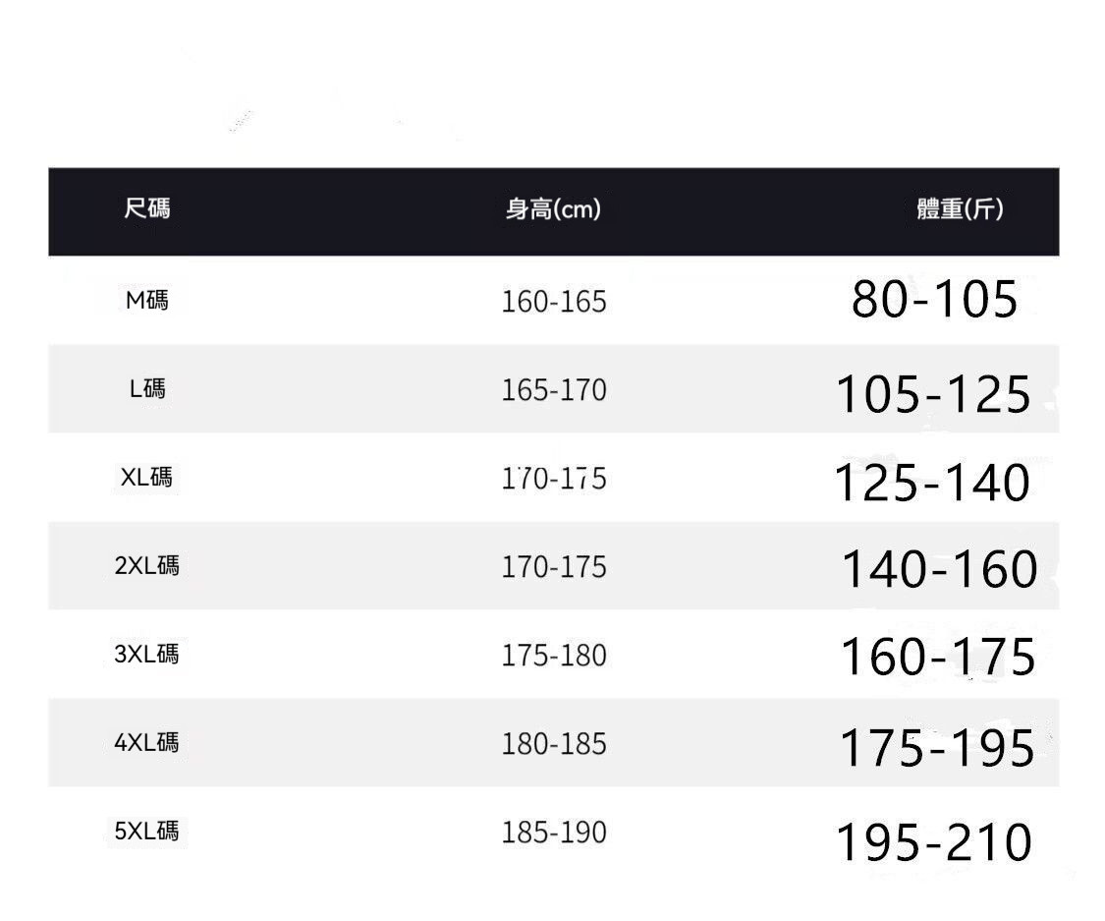
Task: Select the 185-190 height value
Action: pyautogui.click(x=554, y=833)
